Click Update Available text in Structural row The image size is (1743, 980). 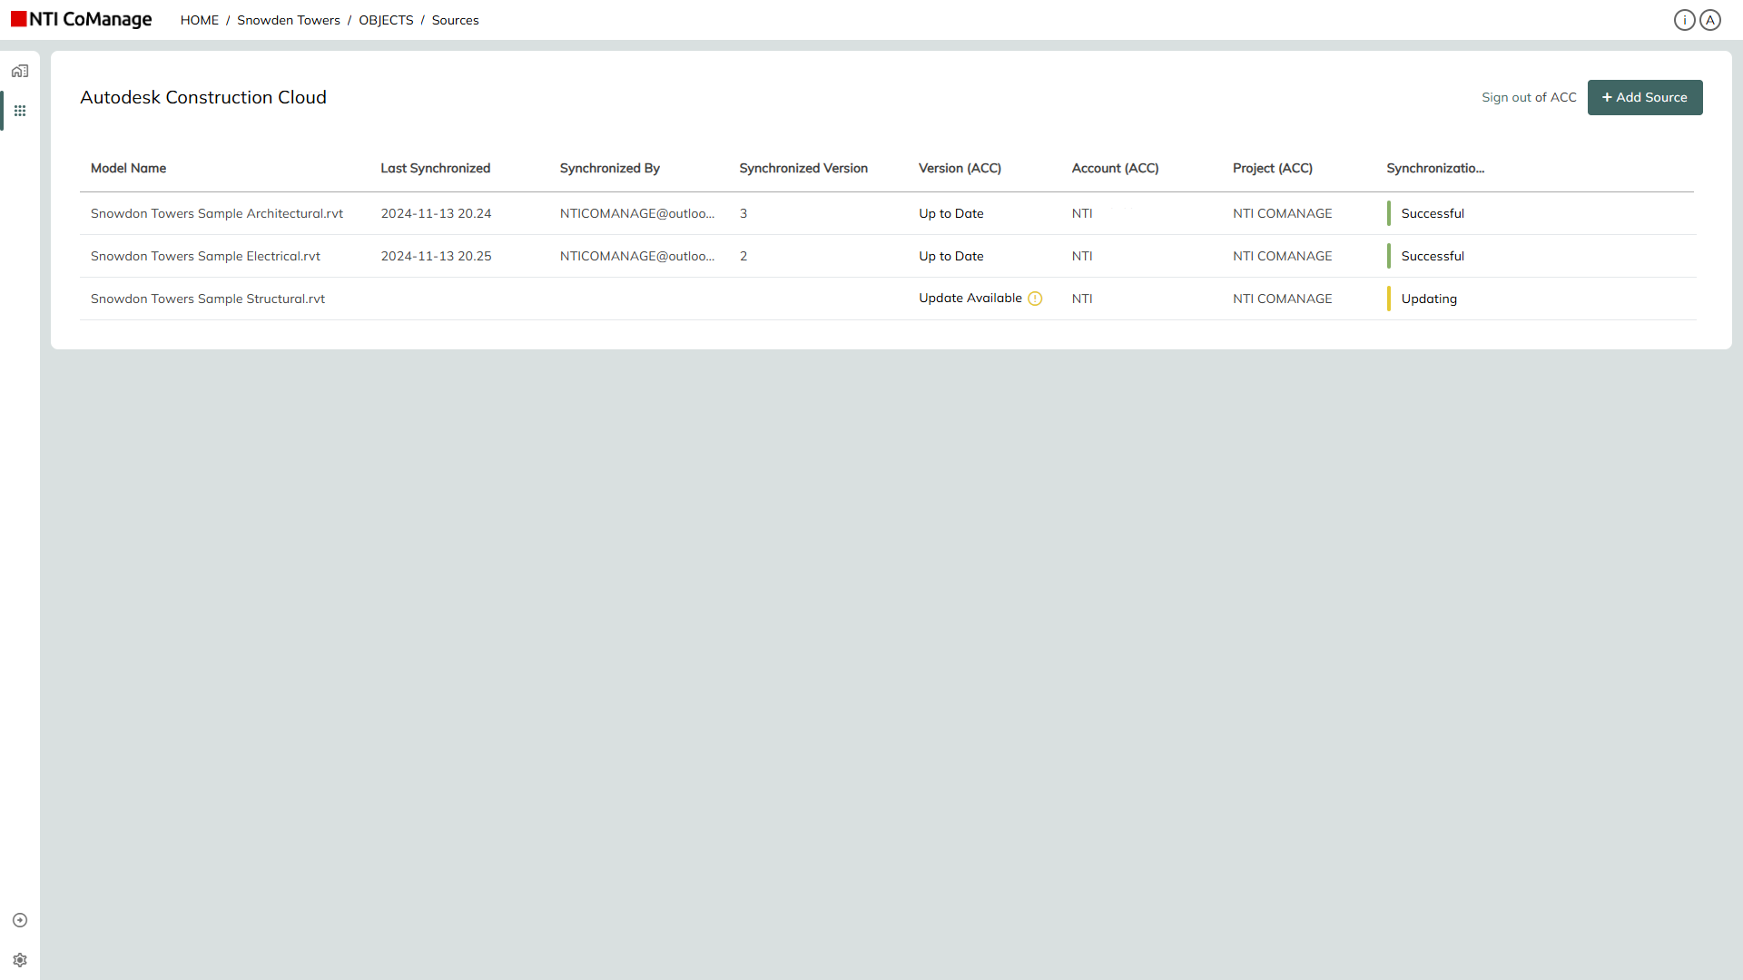point(970,298)
